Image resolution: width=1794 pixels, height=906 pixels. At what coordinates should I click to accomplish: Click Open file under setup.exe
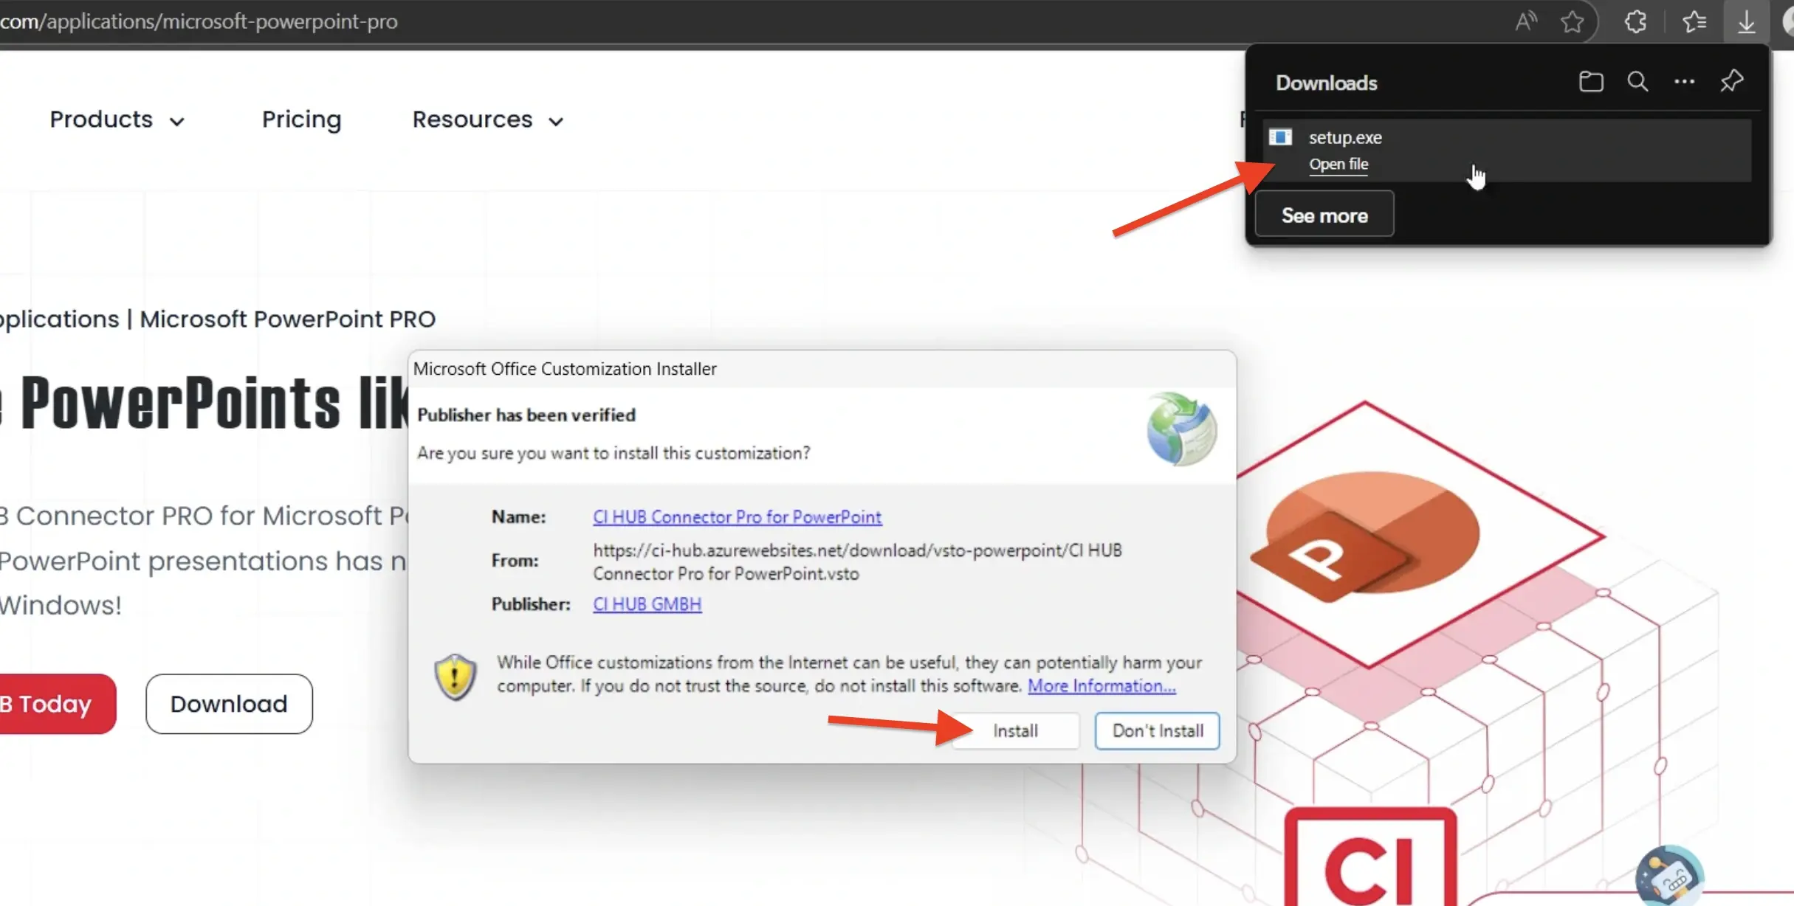1338,164
